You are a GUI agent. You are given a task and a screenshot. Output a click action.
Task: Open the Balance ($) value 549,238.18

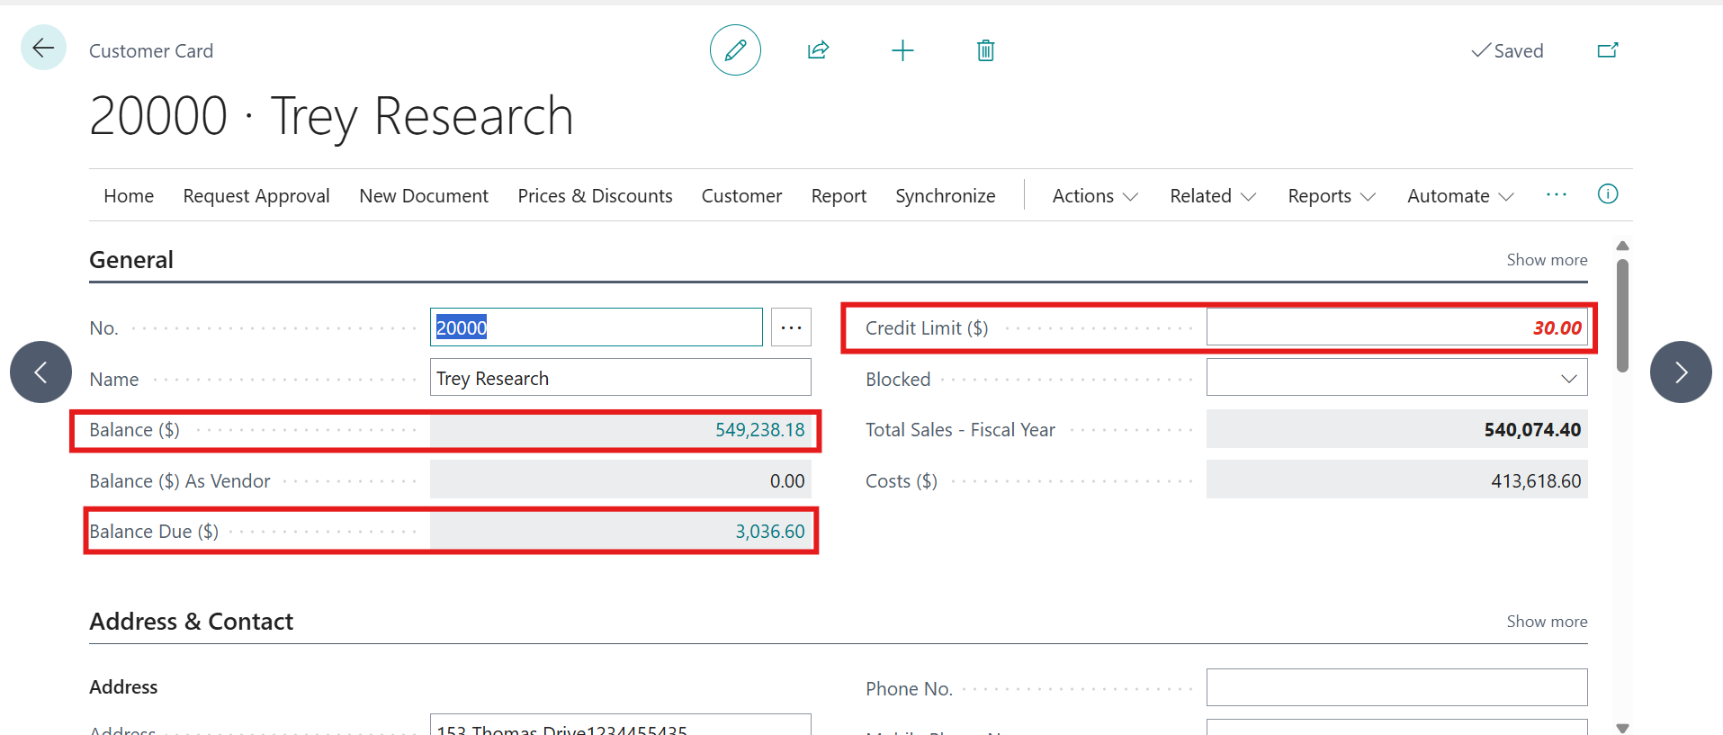coord(759,430)
